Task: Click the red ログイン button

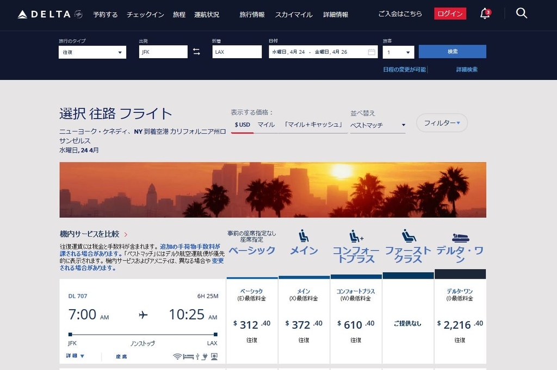Action: tap(450, 14)
